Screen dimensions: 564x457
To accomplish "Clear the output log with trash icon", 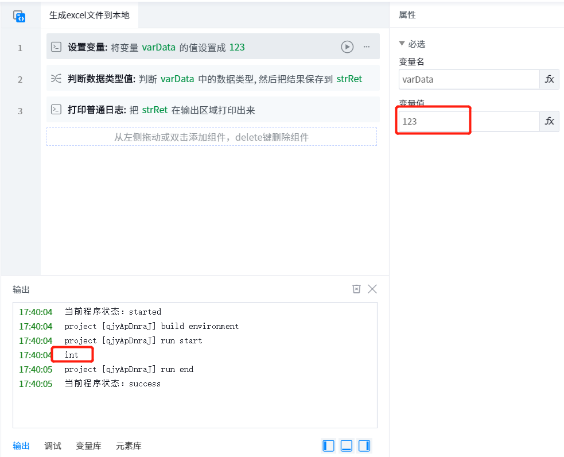I will (356, 289).
